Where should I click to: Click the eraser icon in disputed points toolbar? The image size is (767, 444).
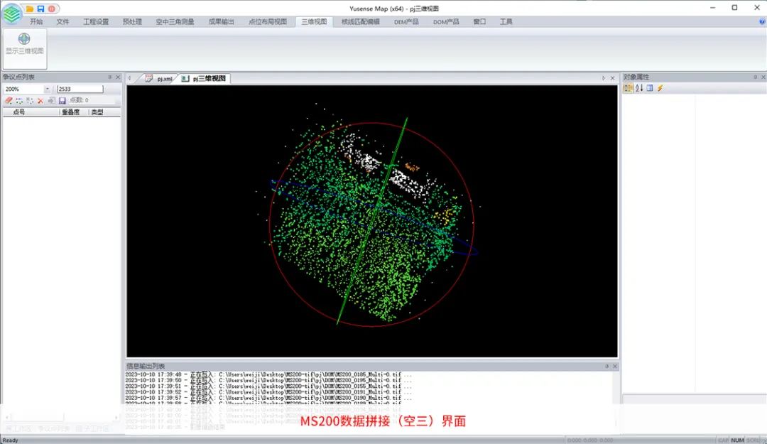coord(9,101)
